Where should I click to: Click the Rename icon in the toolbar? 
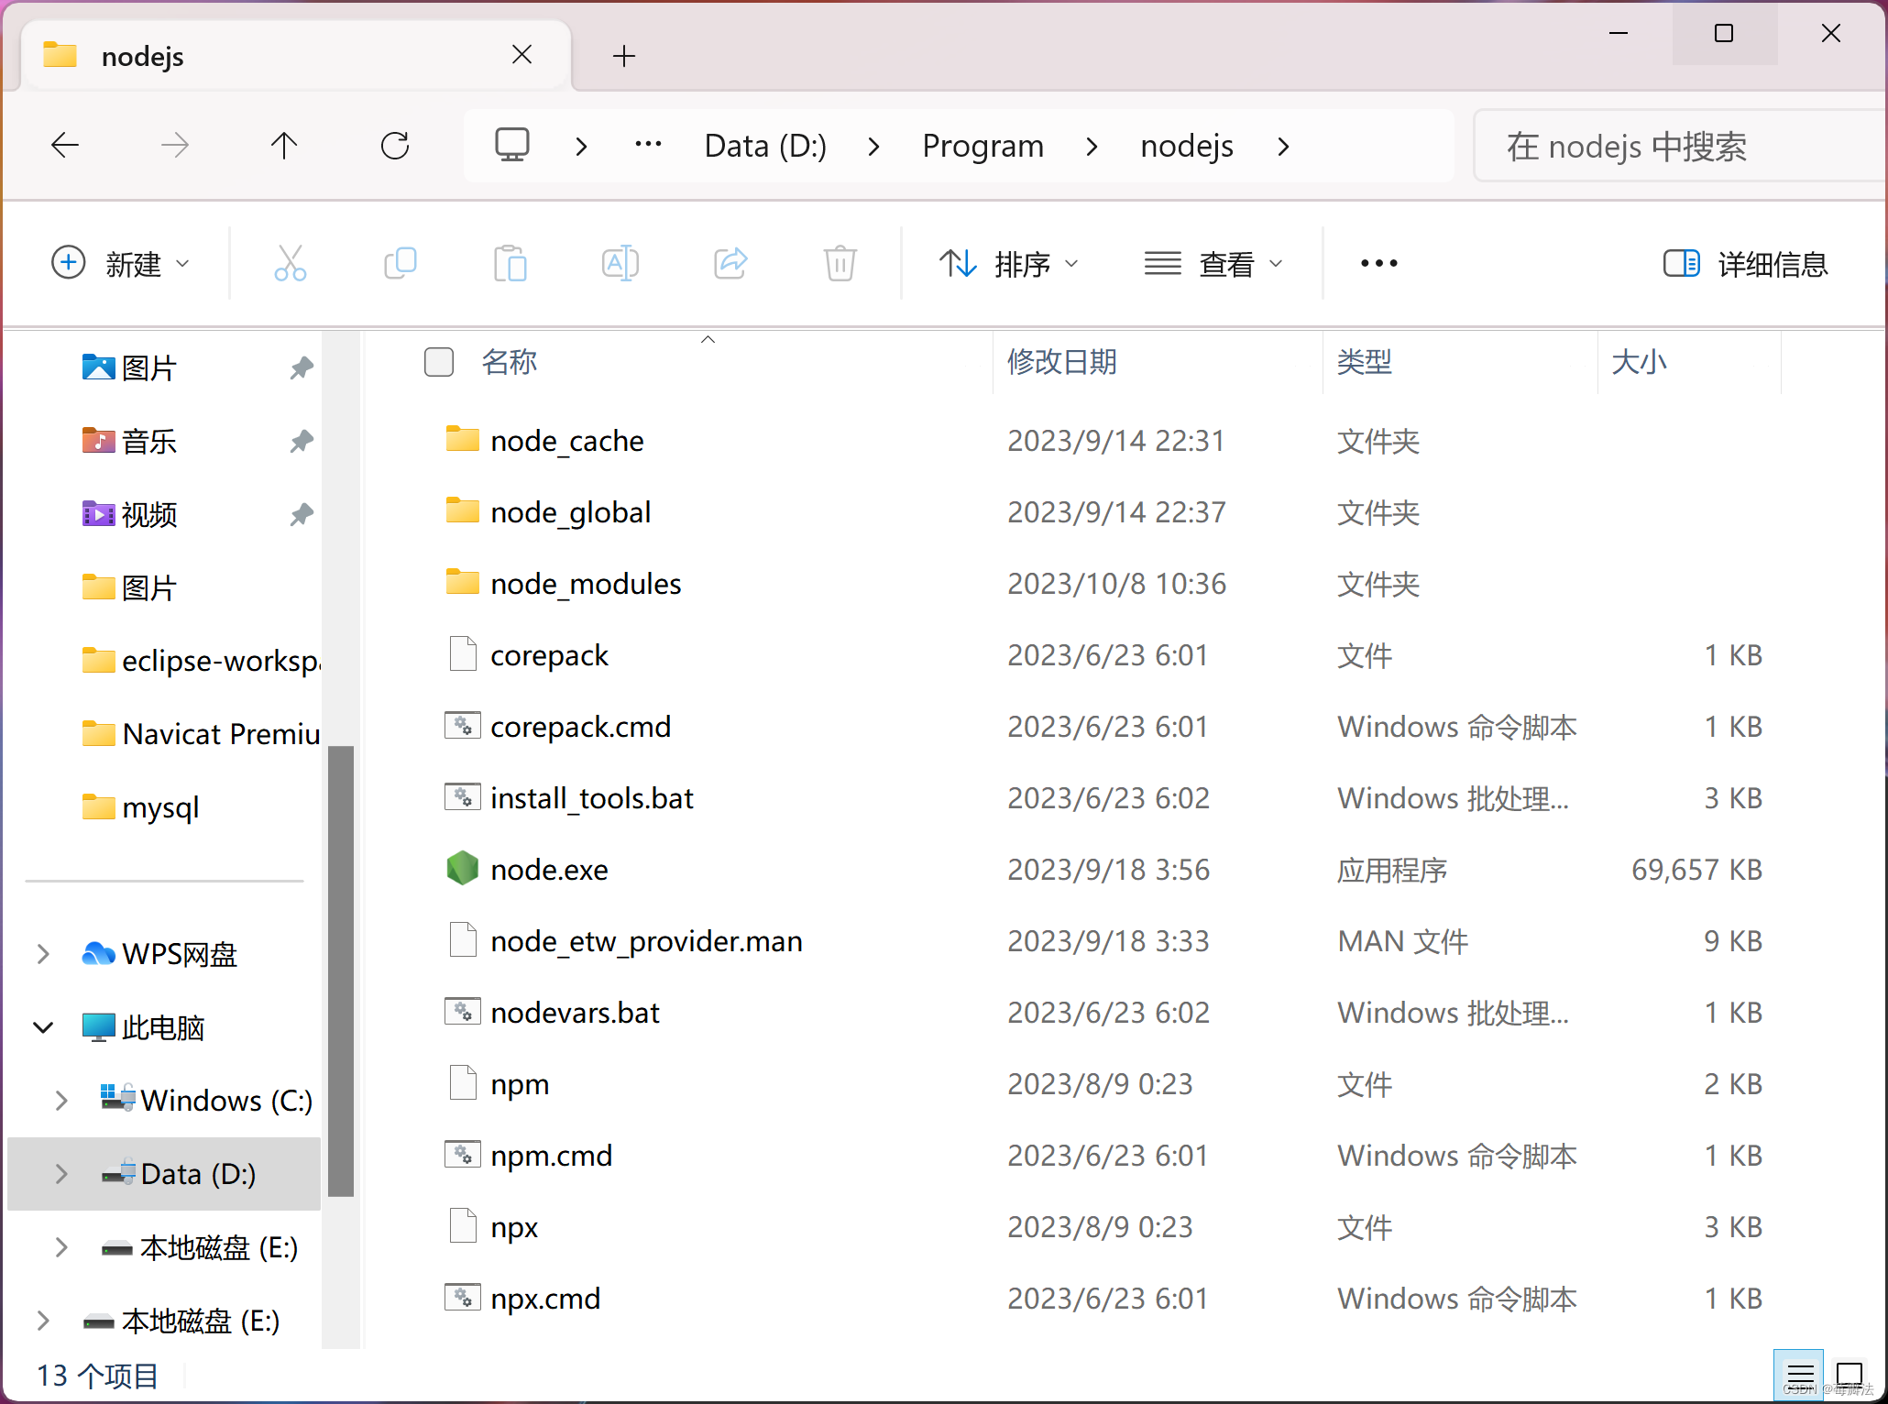coord(620,263)
